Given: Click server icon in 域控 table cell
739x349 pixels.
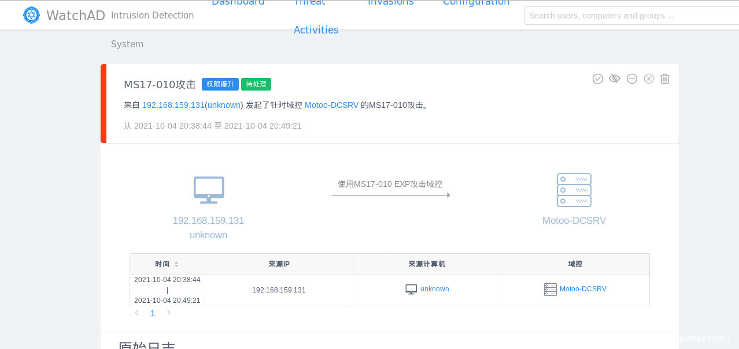Looking at the screenshot, I should (x=550, y=290).
